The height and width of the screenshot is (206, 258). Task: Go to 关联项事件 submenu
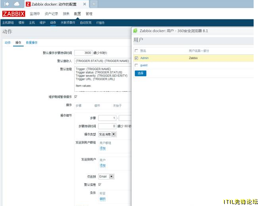pyautogui.click(x=68, y=22)
